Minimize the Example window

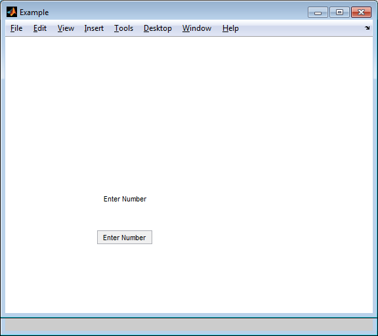tap(318, 12)
